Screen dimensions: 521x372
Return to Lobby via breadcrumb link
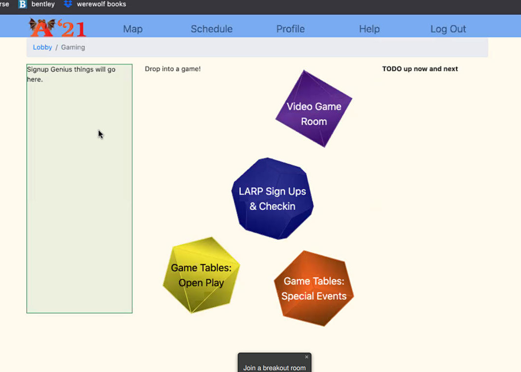tap(43, 47)
